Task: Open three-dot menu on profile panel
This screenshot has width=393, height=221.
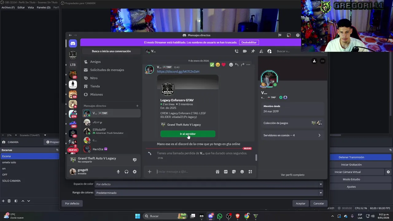Action: 322,61
